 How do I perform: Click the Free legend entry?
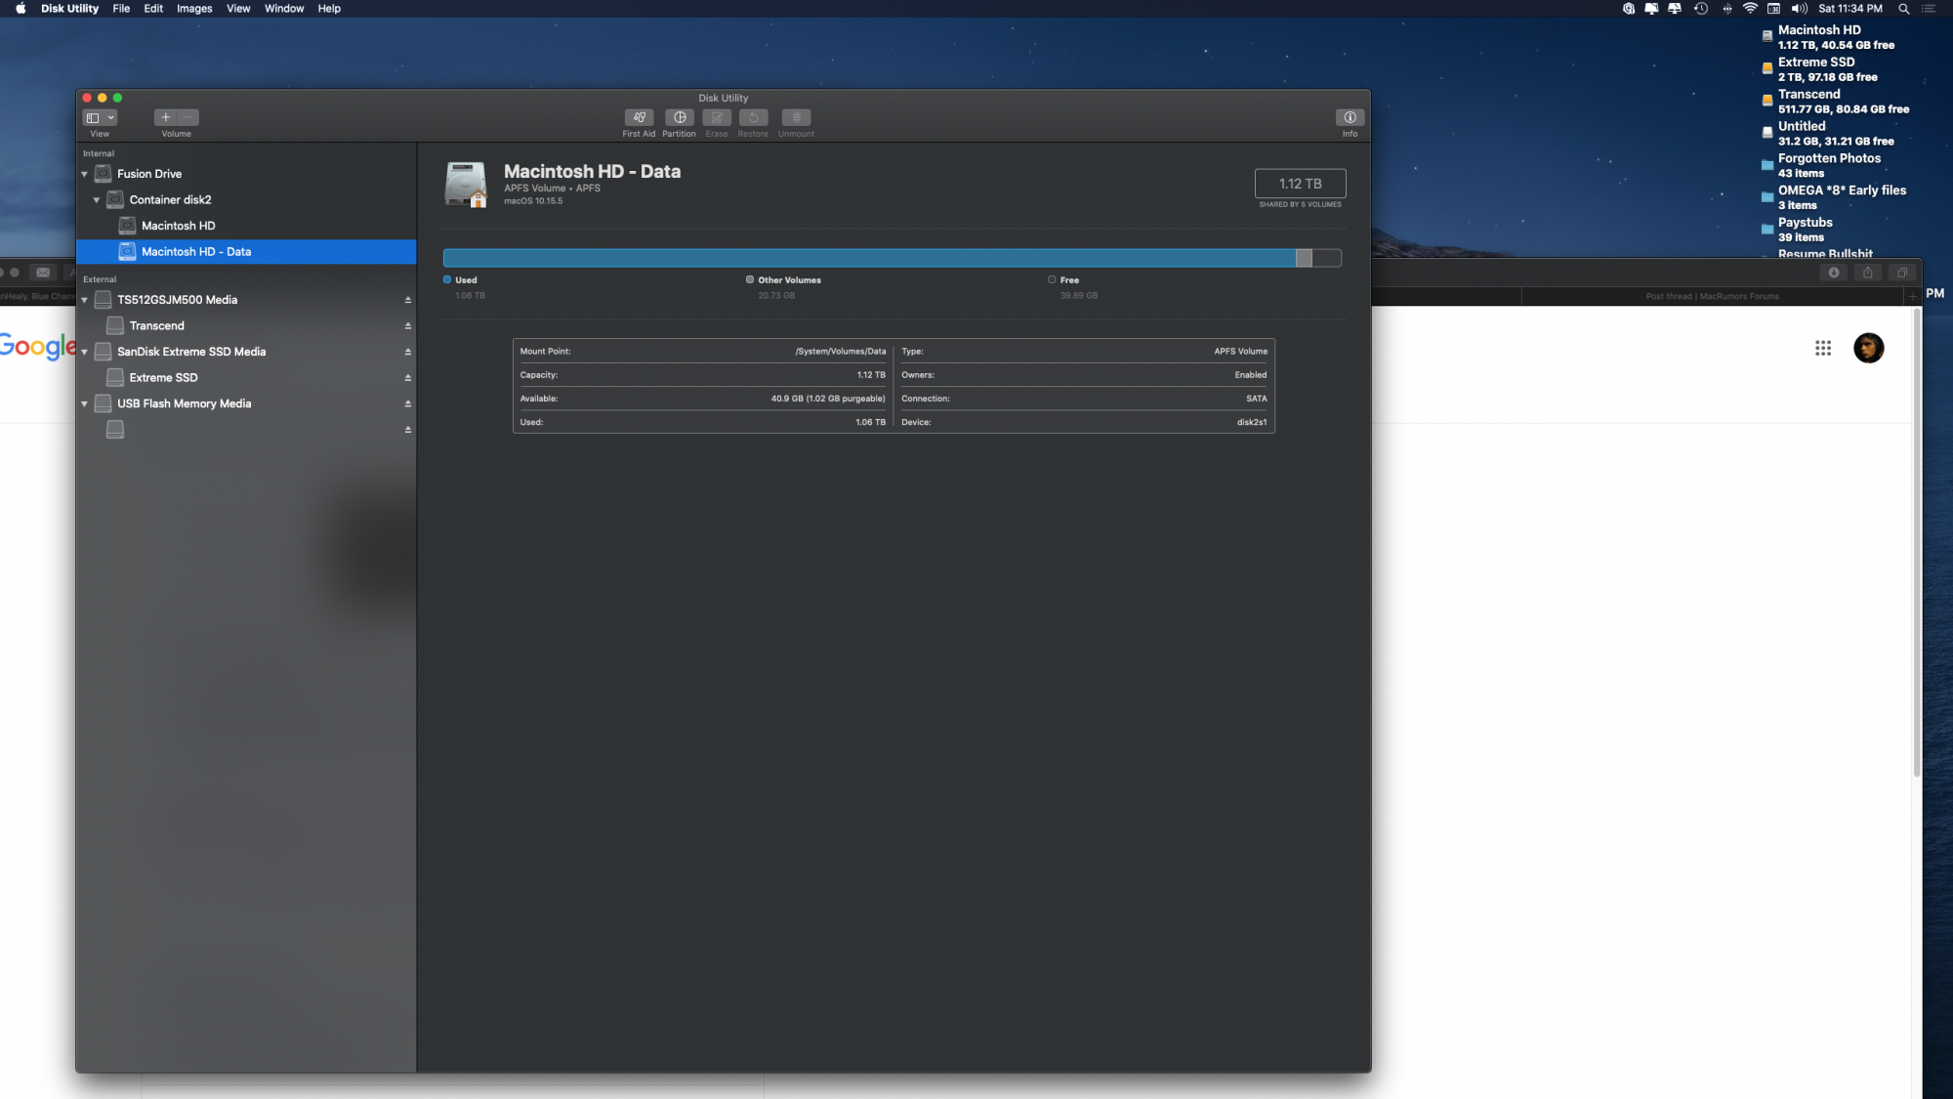[x=1063, y=280]
